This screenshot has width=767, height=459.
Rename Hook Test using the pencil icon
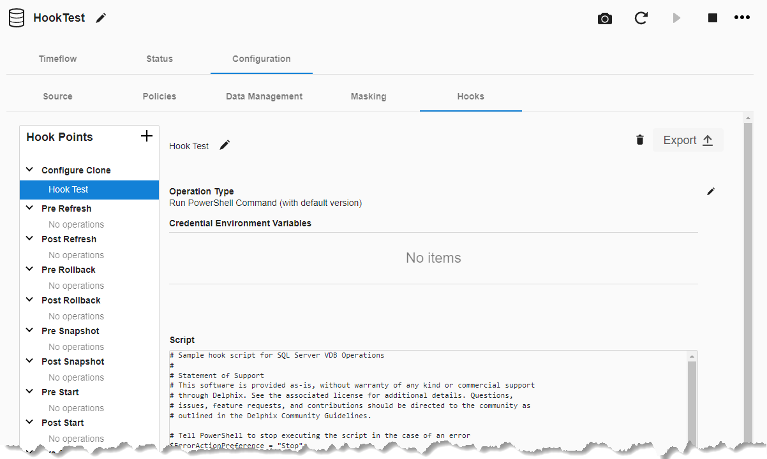pyautogui.click(x=225, y=145)
